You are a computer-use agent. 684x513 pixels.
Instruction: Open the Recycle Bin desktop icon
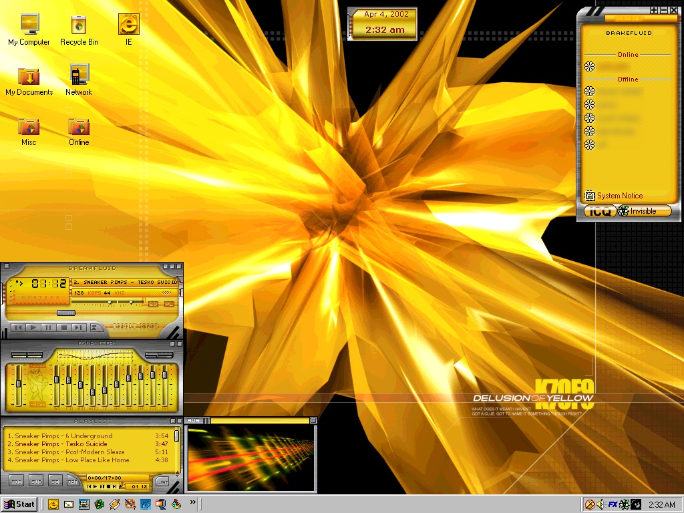(x=79, y=25)
